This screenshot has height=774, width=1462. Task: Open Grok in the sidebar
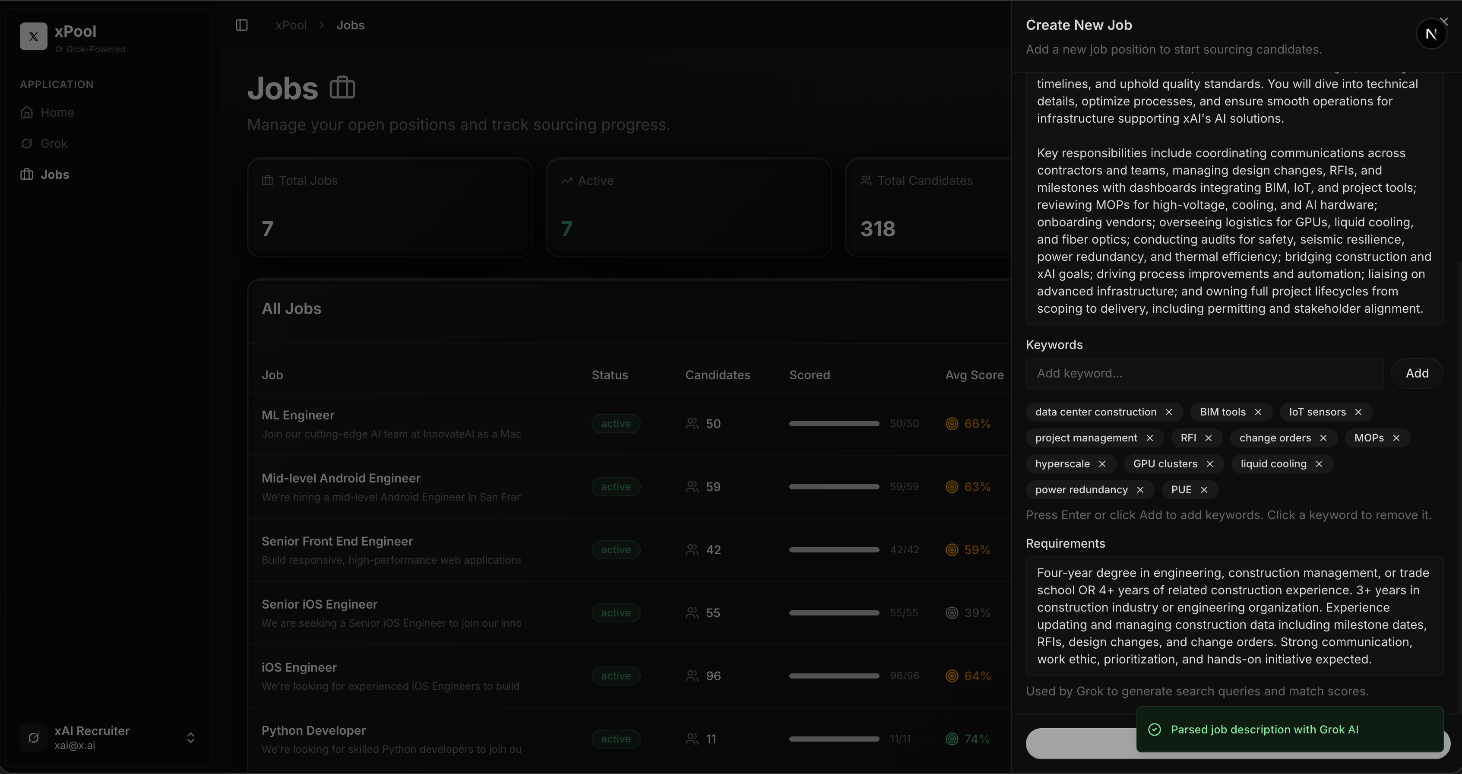coord(54,144)
